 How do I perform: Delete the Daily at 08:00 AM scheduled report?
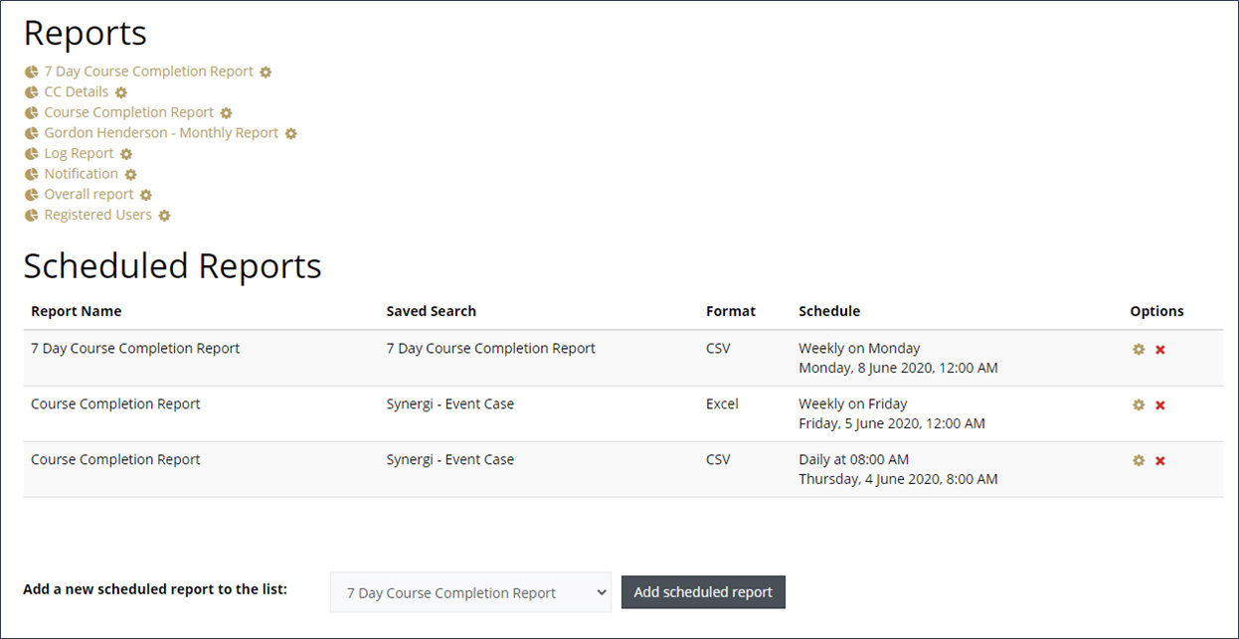(x=1160, y=461)
